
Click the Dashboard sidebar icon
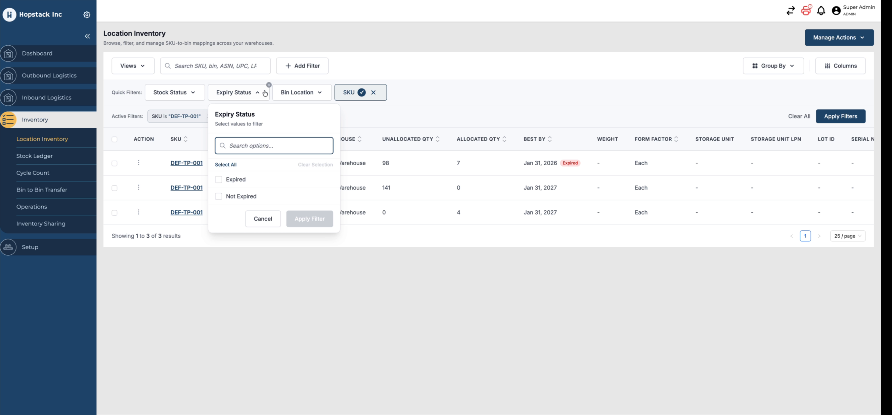8,54
